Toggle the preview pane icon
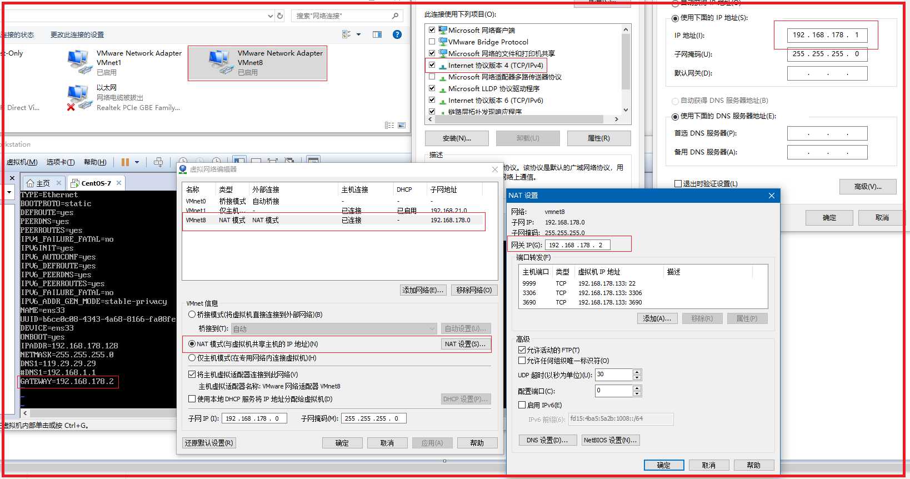 click(377, 34)
